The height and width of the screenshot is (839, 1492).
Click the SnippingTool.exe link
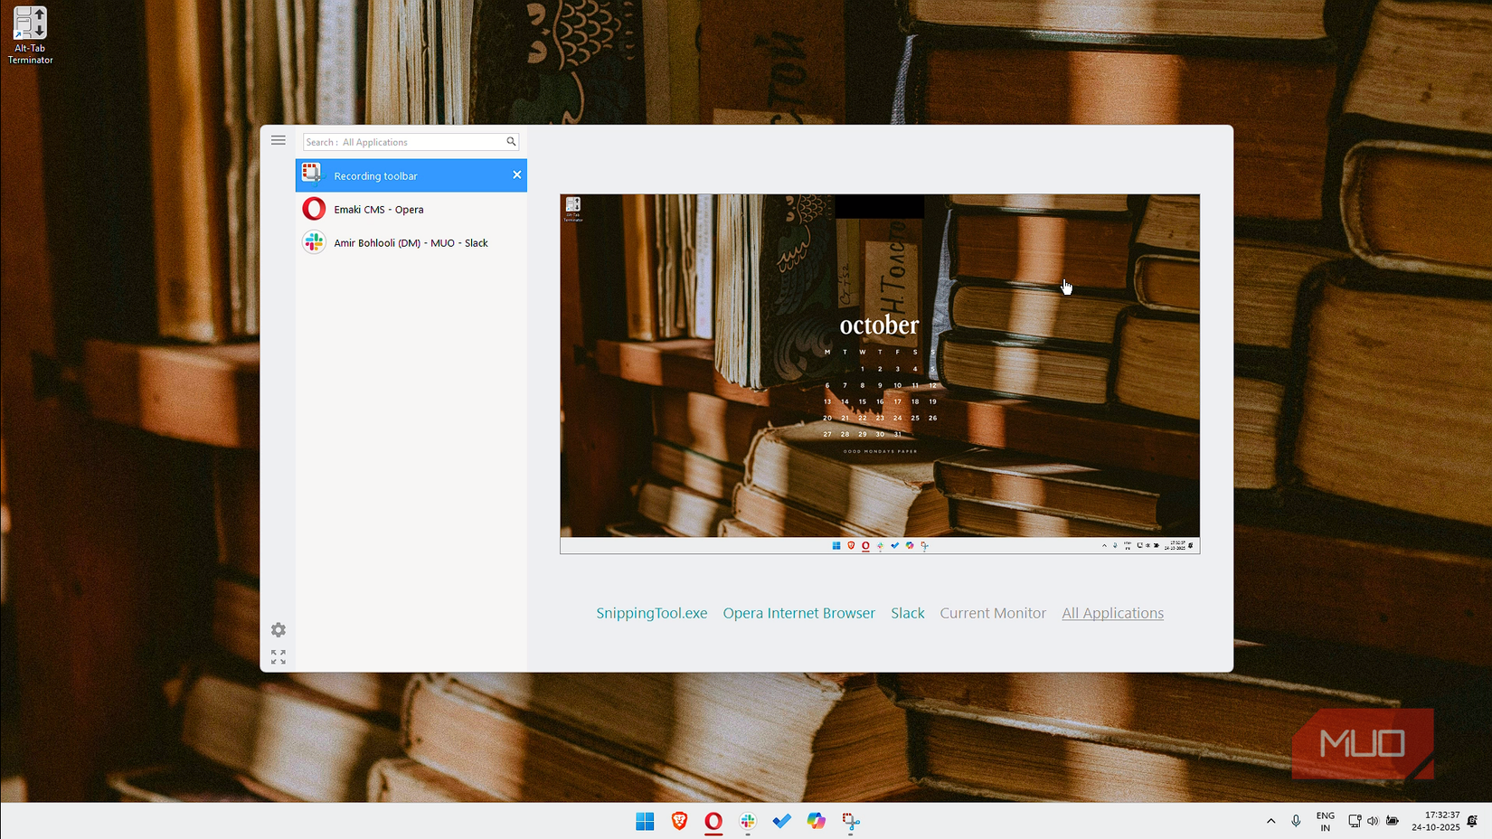[651, 613]
